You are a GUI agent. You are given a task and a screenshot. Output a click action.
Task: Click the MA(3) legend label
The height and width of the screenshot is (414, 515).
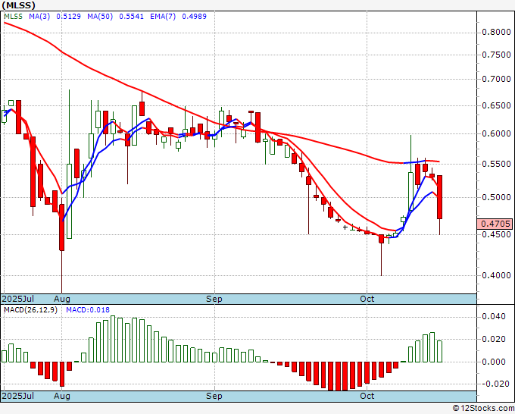click(39, 16)
